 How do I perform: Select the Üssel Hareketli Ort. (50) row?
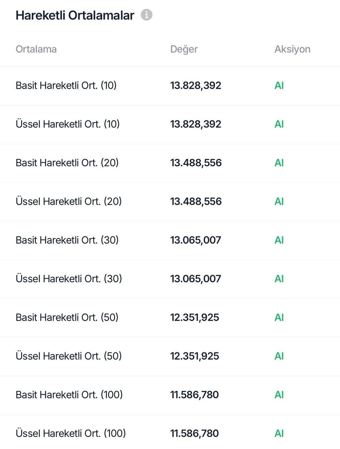click(69, 356)
